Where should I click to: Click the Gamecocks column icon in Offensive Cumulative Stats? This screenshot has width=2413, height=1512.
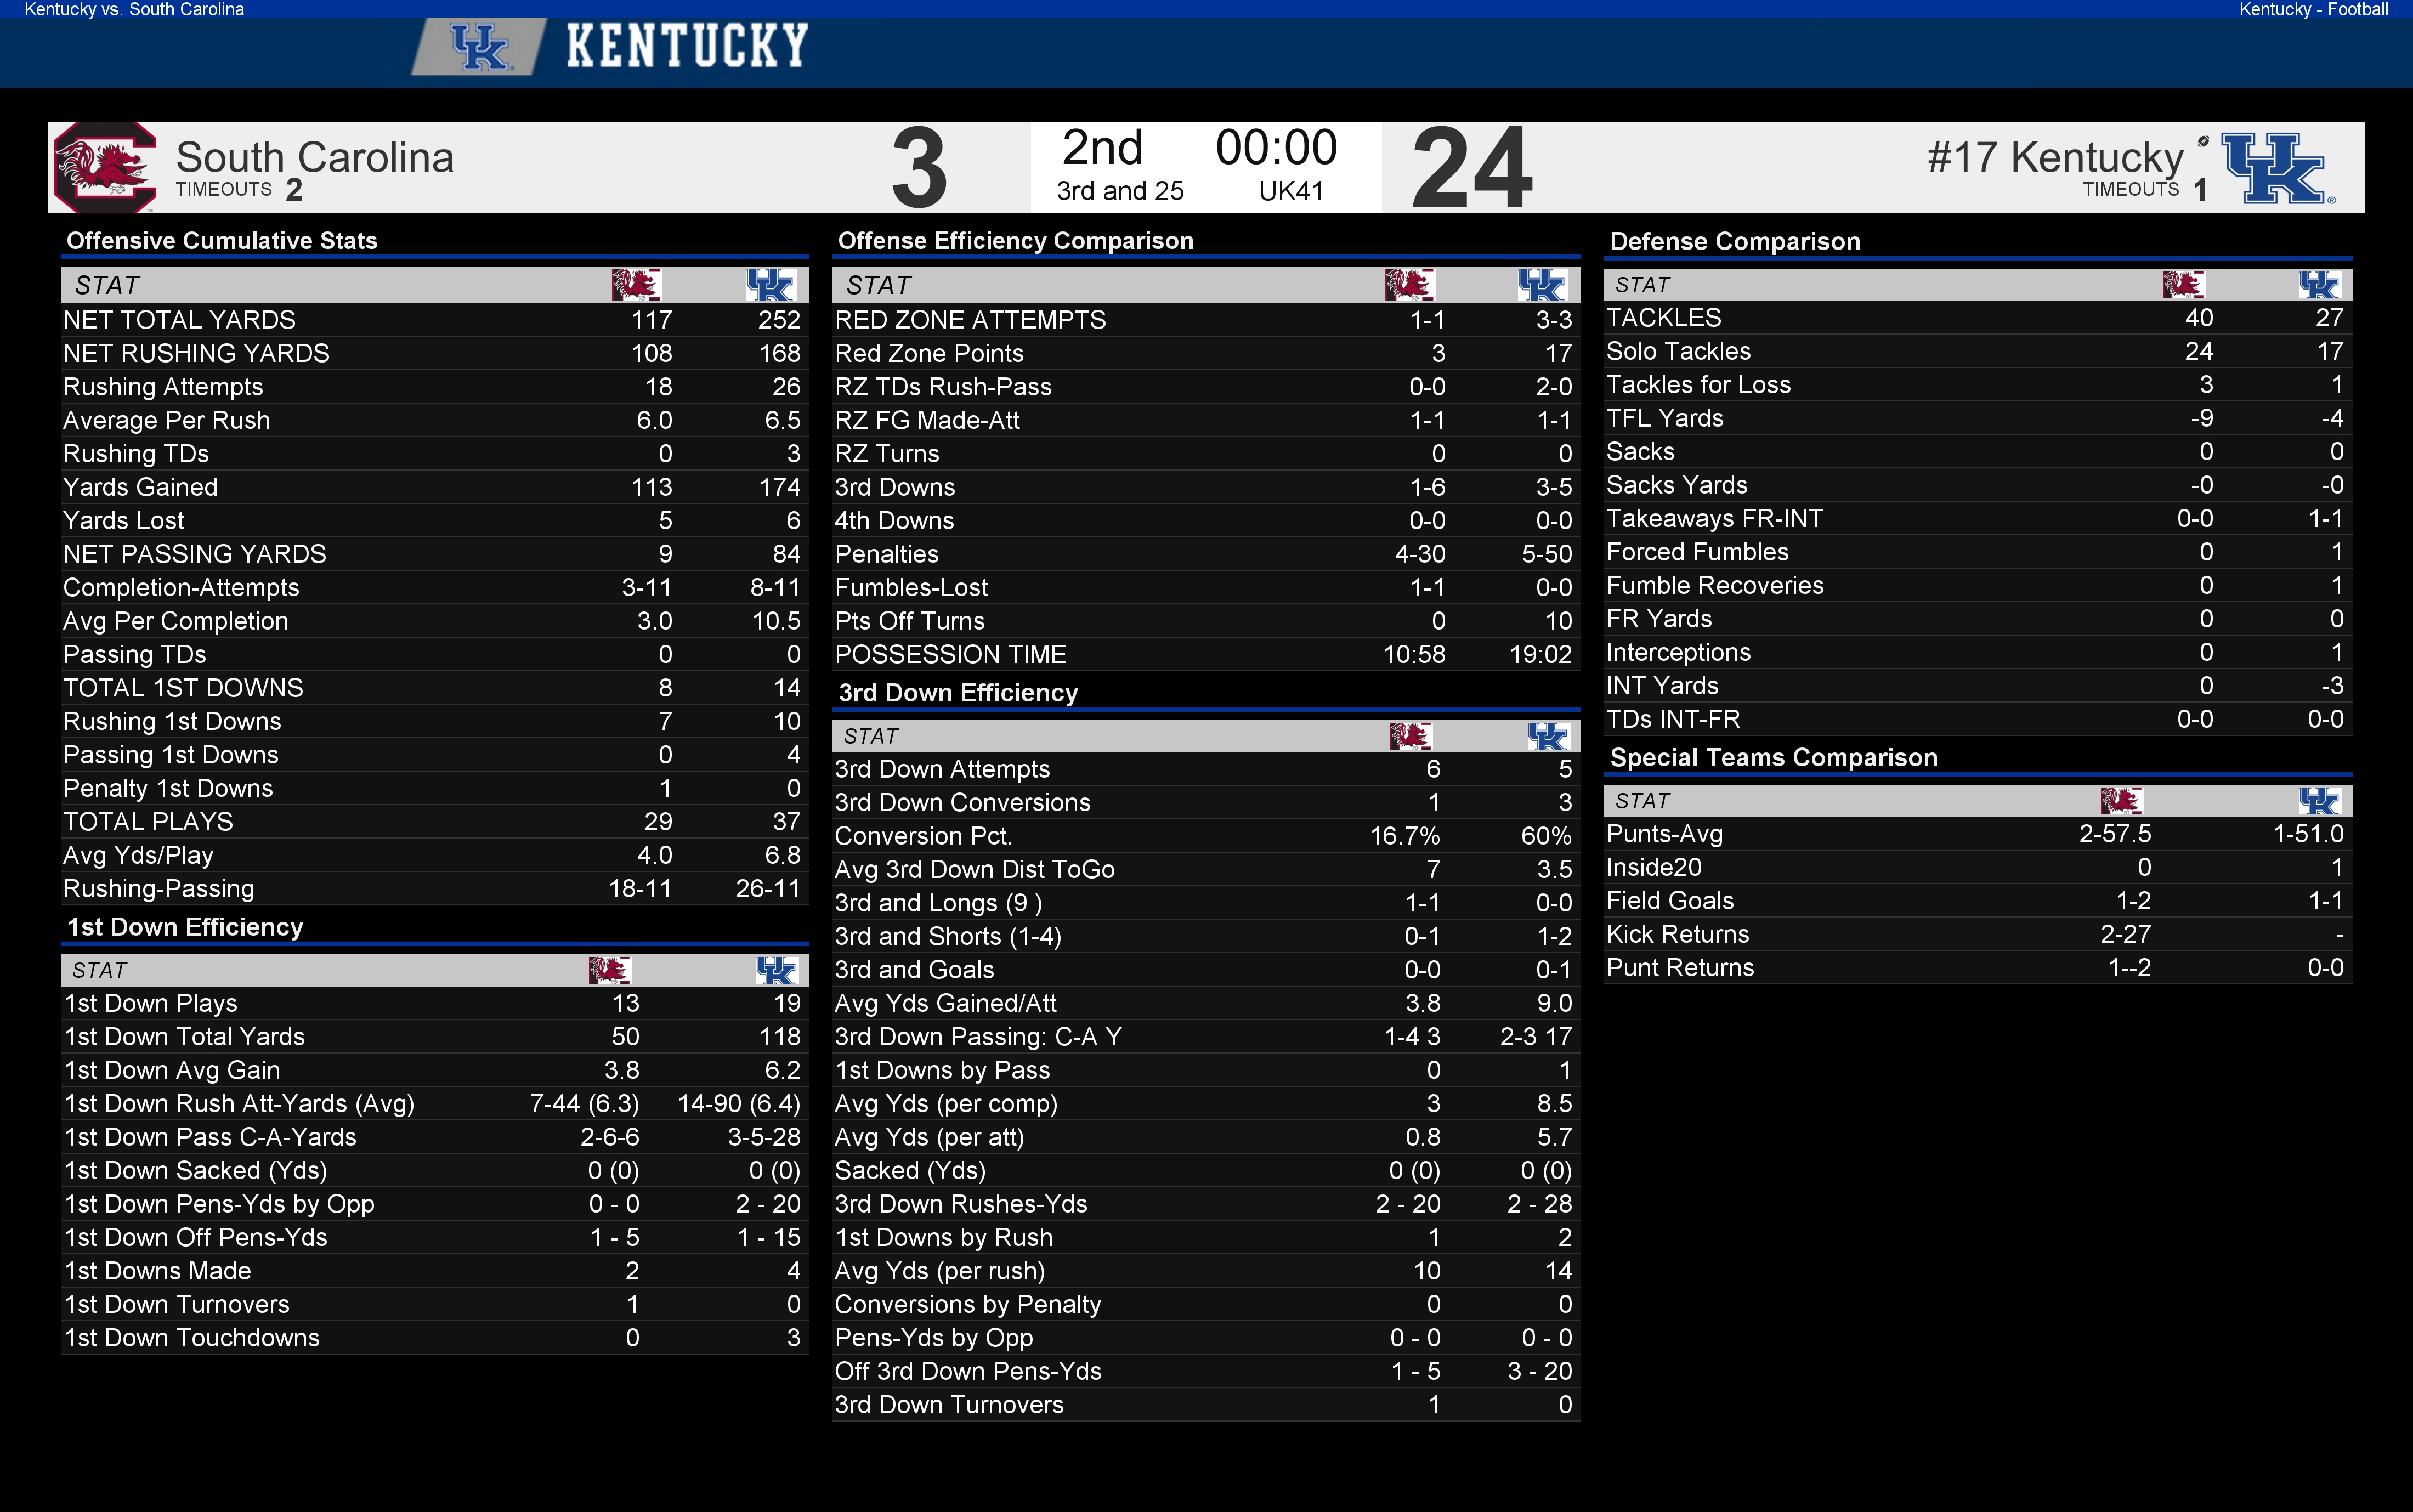[636, 285]
